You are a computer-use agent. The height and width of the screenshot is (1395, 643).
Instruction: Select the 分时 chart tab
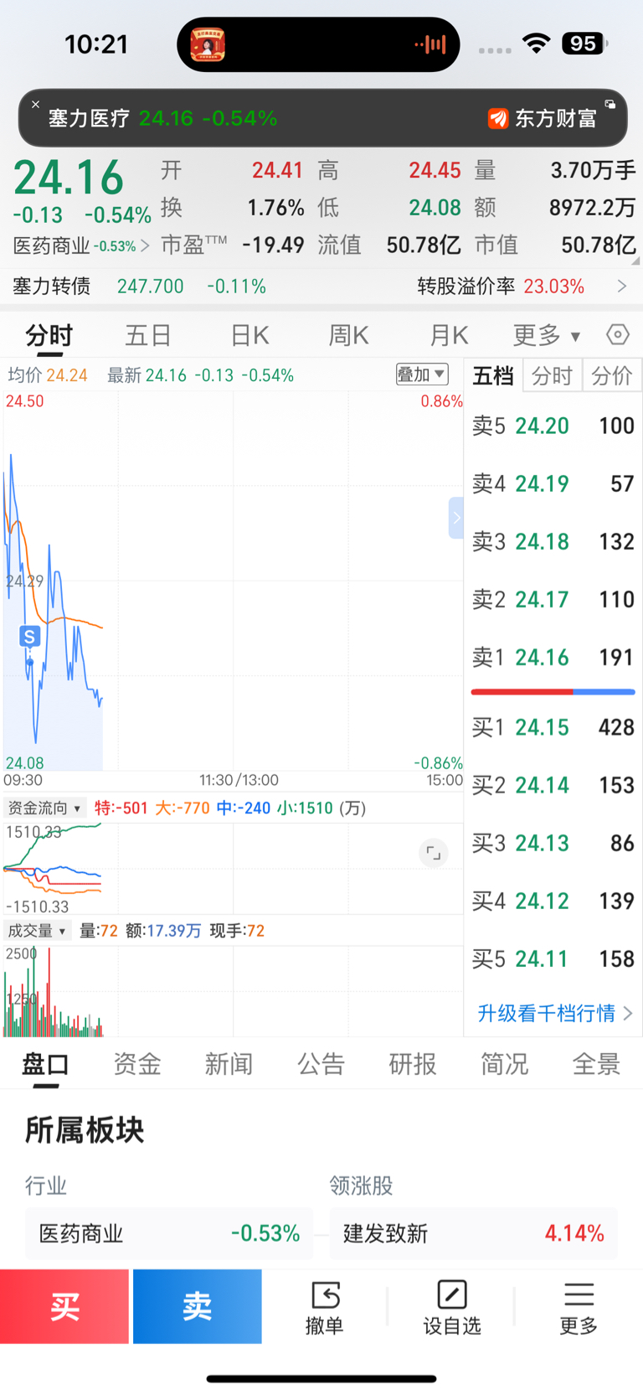click(x=49, y=336)
